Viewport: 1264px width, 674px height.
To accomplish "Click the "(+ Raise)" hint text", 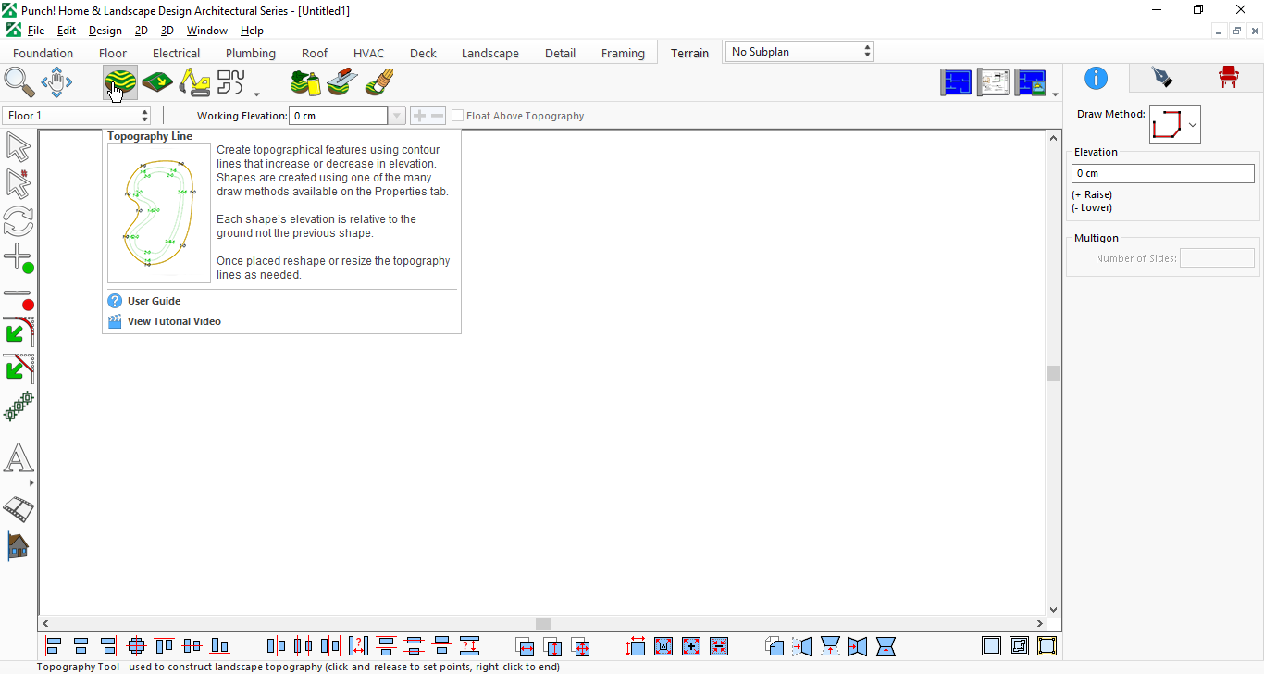I will tap(1092, 194).
